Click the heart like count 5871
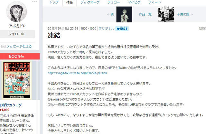 pos(122,29)
